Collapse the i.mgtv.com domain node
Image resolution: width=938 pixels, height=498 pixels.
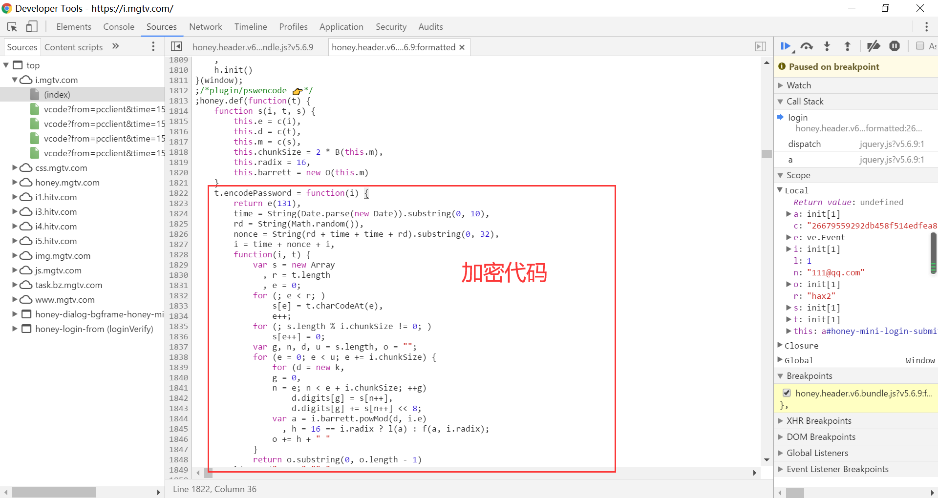click(15, 80)
